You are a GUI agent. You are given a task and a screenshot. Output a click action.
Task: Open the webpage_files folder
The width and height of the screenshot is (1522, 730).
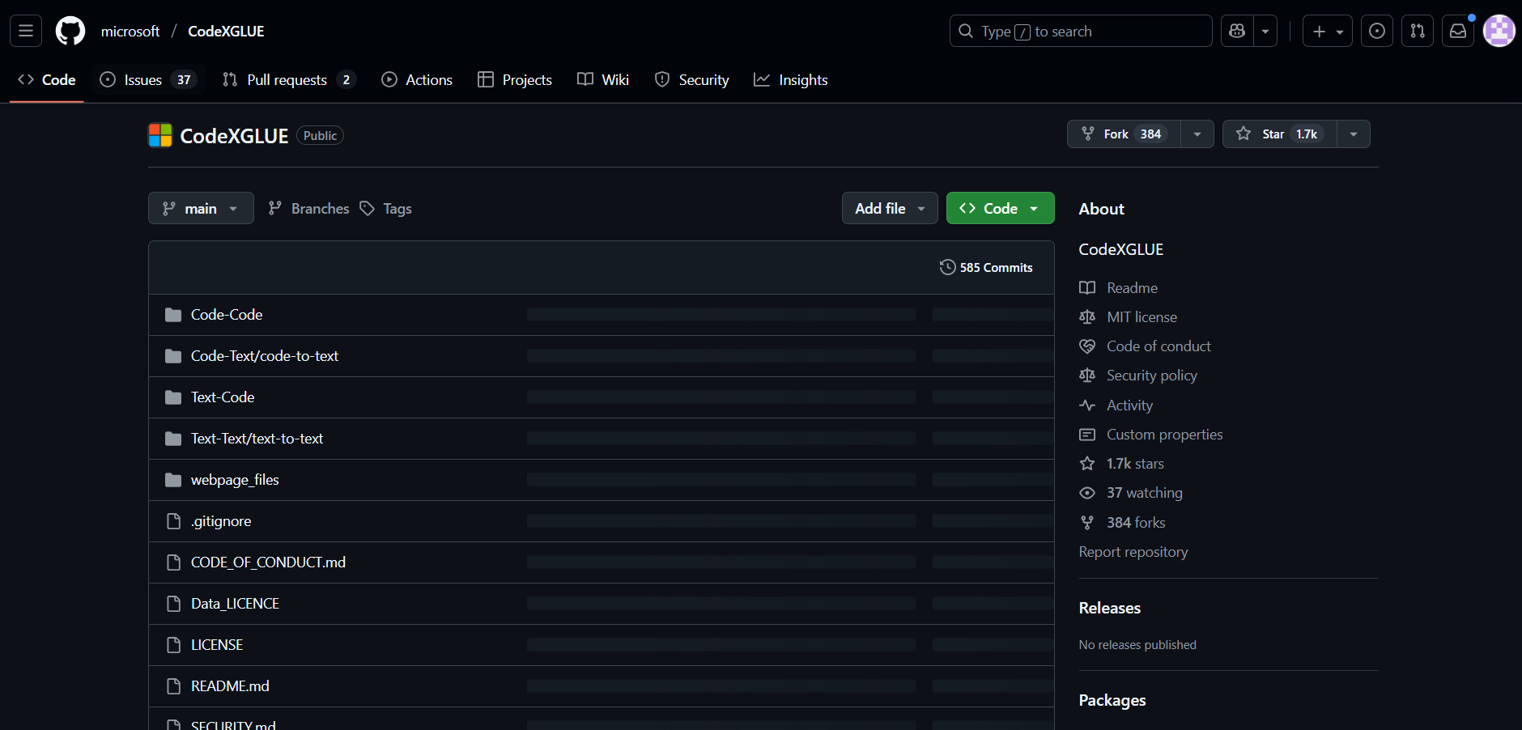tap(235, 480)
